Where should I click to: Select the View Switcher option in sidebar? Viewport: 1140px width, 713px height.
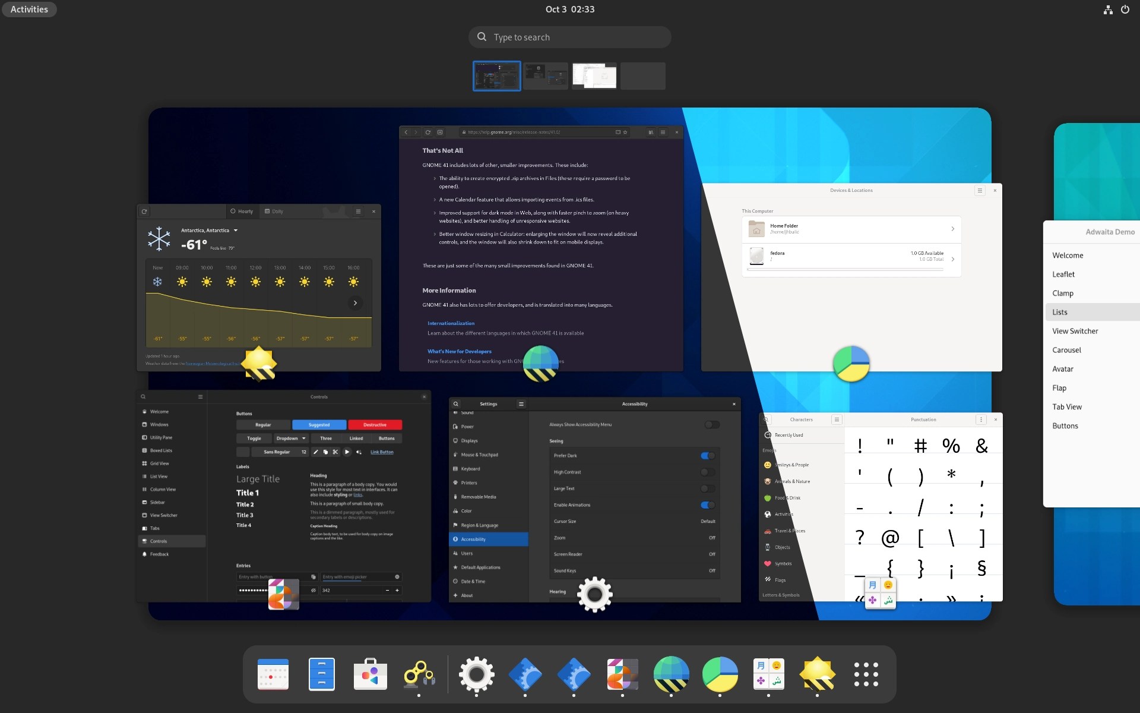click(x=1075, y=330)
